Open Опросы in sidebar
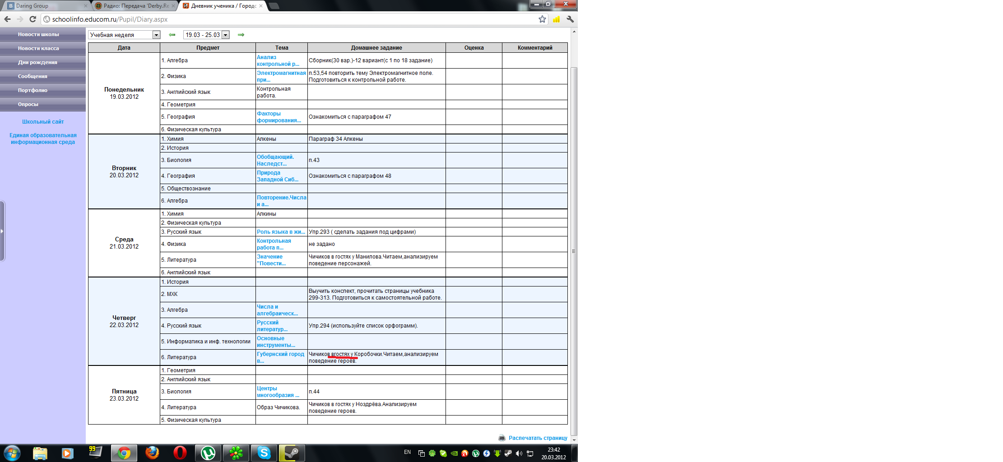Screen dimensions: 1003x462 coord(43,104)
